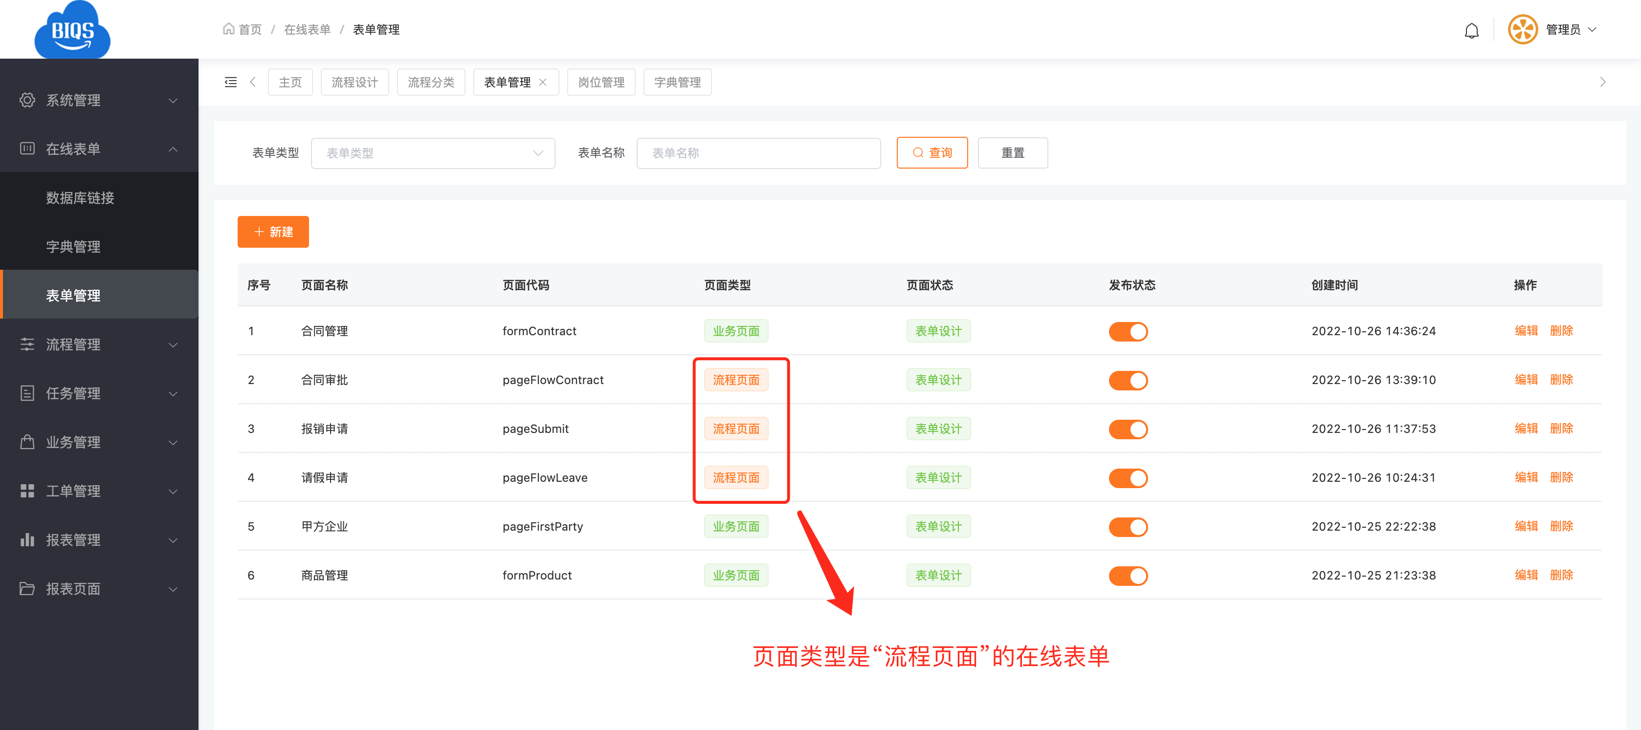1641x730 pixels.
Task: Delete the 甲方企业 row
Action: click(x=1561, y=526)
